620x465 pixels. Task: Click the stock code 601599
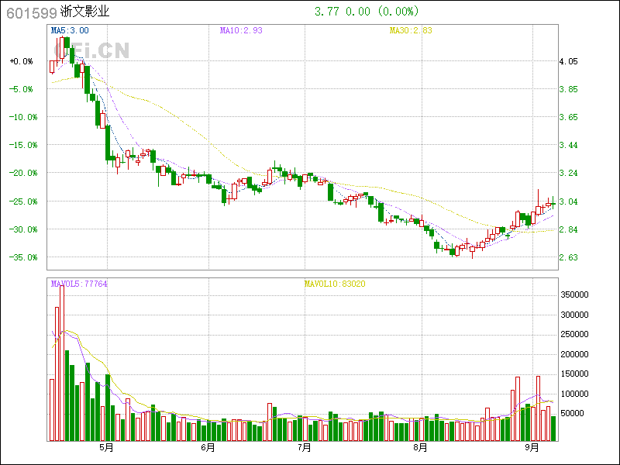[29, 12]
